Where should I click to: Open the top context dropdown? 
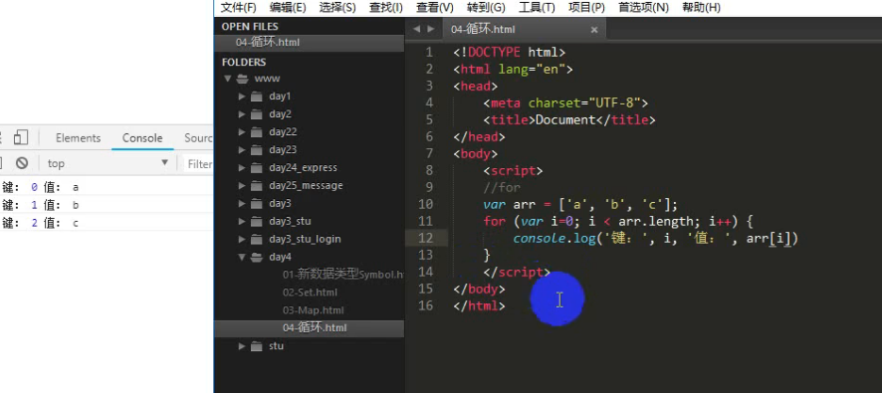[108, 163]
